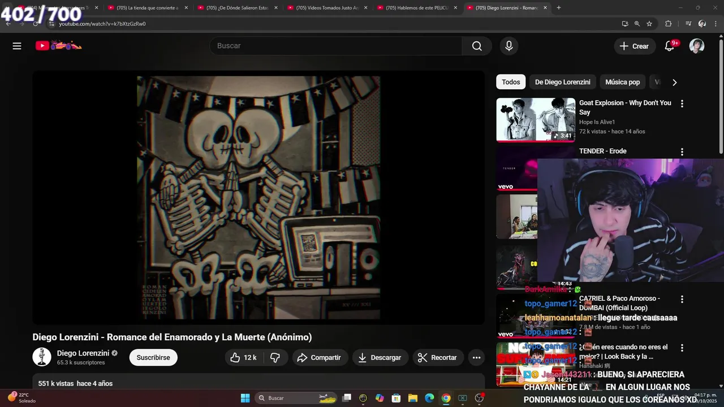Switch to 'Hablemos de este PELICU' tab
This screenshot has height=407, width=724.
pyautogui.click(x=416, y=8)
